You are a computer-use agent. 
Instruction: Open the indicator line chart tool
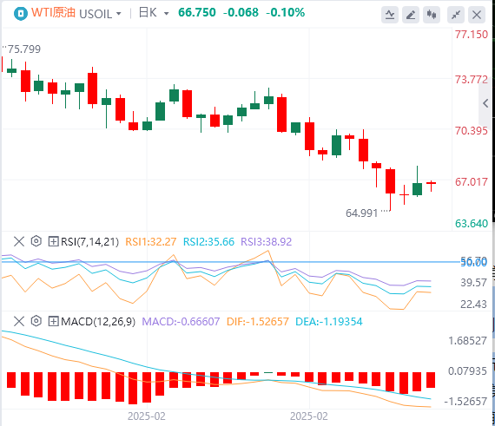tap(390, 15)
